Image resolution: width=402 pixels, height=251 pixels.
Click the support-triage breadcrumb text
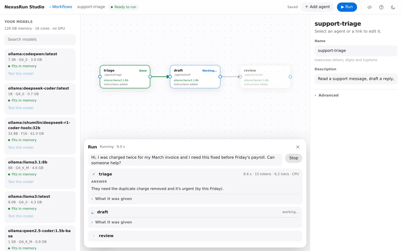91,7
